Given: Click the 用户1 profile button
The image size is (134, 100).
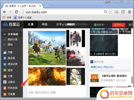Looking at the screenshot, I should tap(108, 2).
